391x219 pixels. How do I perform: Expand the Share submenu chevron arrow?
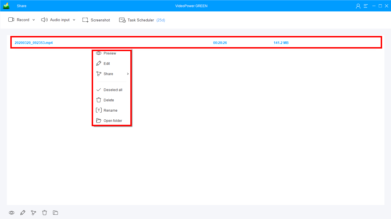[x=128, y=74]
